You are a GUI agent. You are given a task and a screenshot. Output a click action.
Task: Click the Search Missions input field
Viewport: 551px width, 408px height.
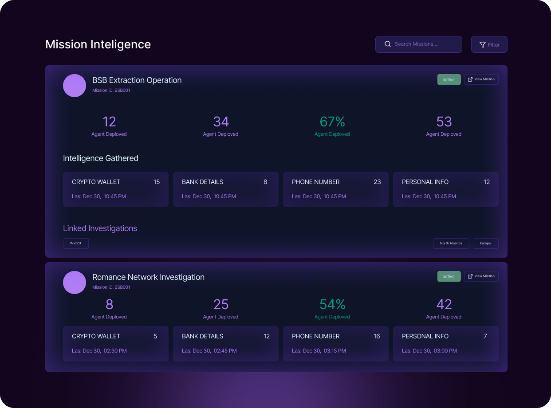click(419, 44)
